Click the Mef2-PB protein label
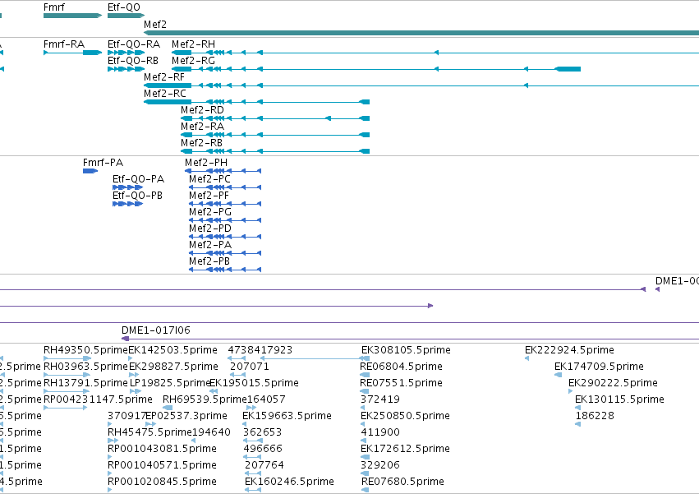 [209, 262]
